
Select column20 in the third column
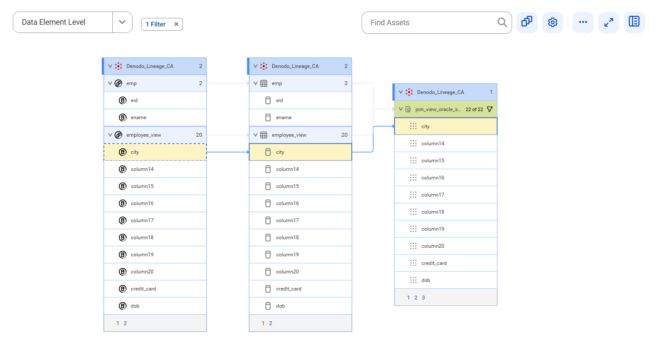click(446, 246)
